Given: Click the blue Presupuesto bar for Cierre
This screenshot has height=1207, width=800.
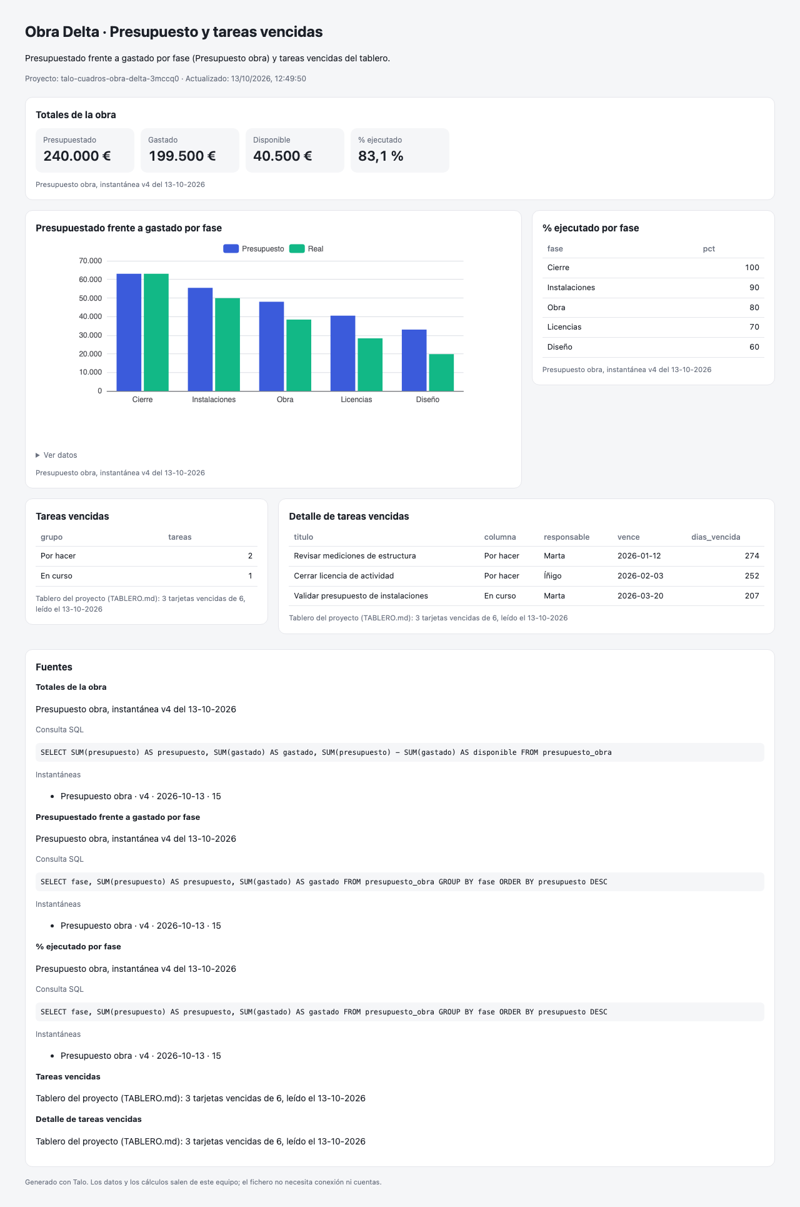Looking at the screenshot, I should point(129,332).
